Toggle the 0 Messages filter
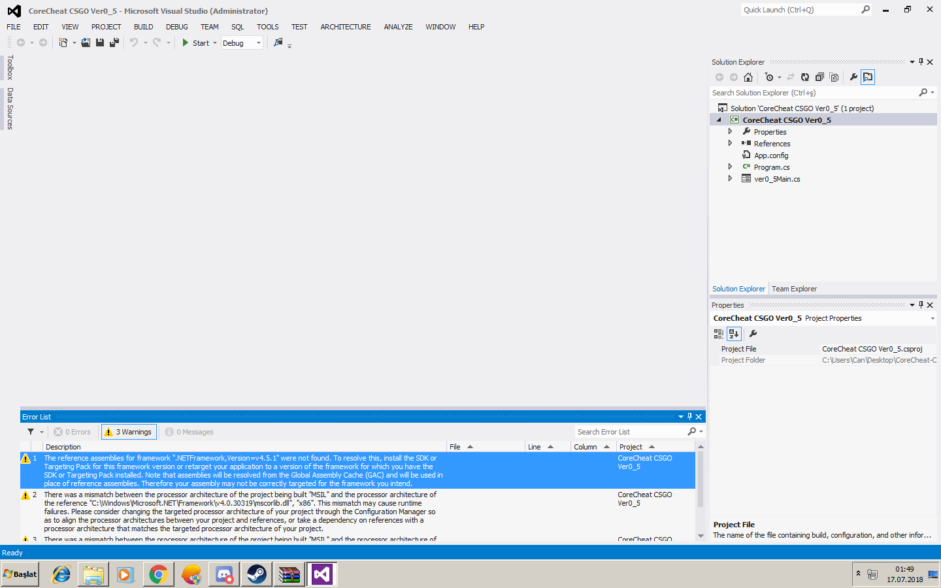Screen dimensions: 941x588 tap(190, 432)
